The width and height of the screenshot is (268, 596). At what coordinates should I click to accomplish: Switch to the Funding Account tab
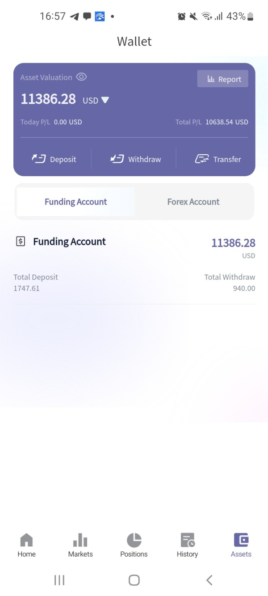[x=75, y=202]
